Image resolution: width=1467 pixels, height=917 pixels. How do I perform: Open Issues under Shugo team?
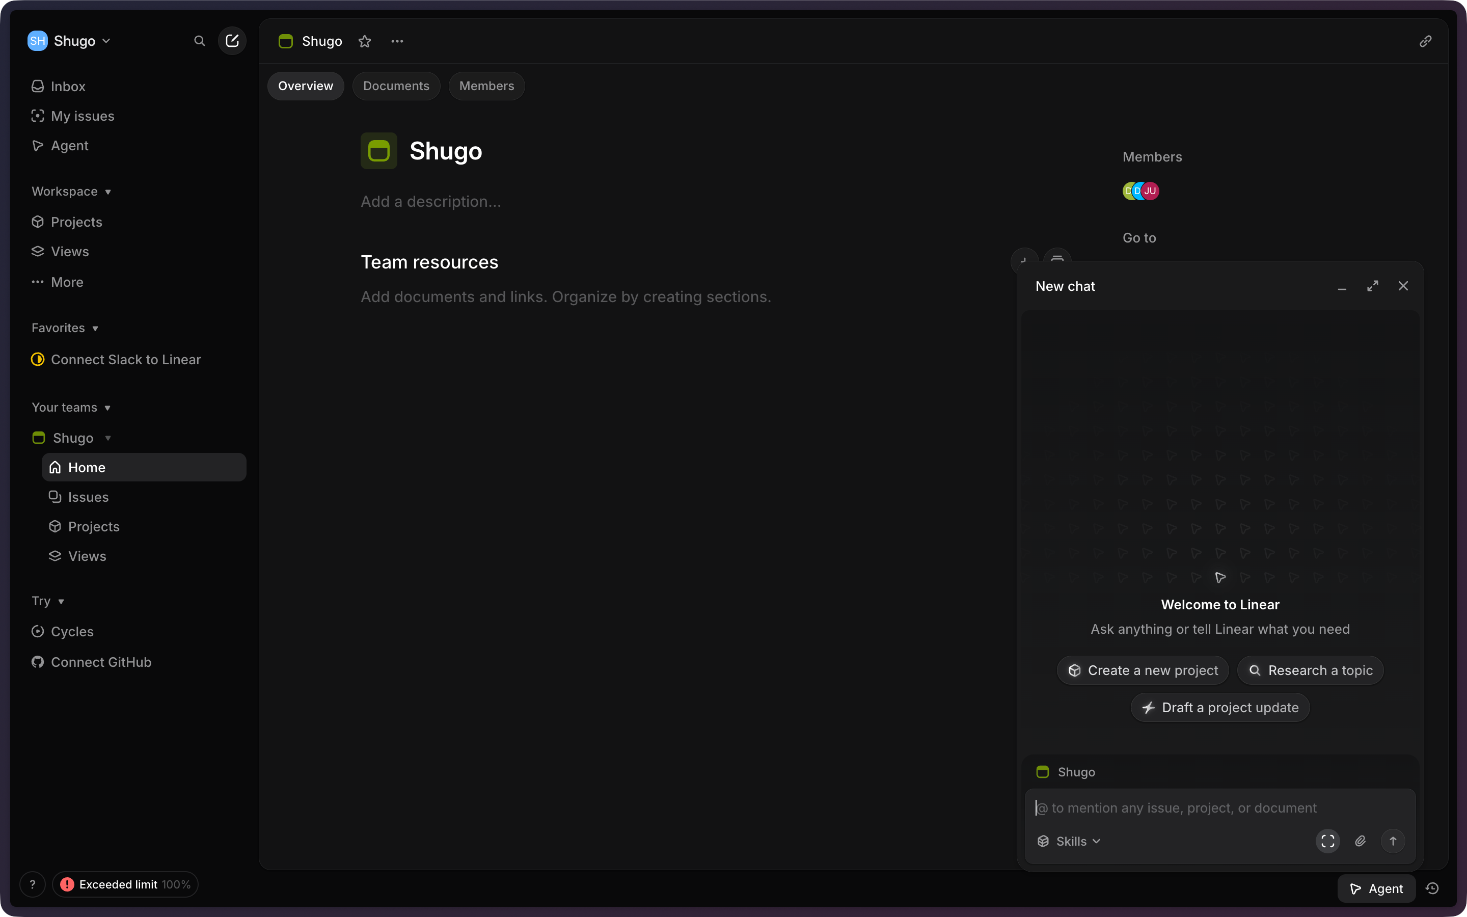[x=144, y=497]
